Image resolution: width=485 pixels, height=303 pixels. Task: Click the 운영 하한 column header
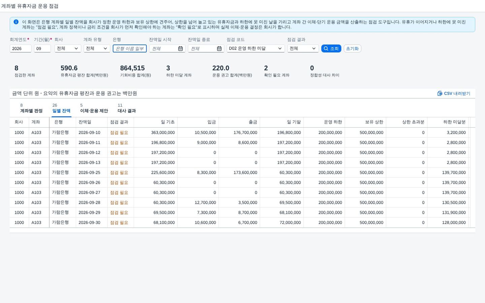pos(324,122)
